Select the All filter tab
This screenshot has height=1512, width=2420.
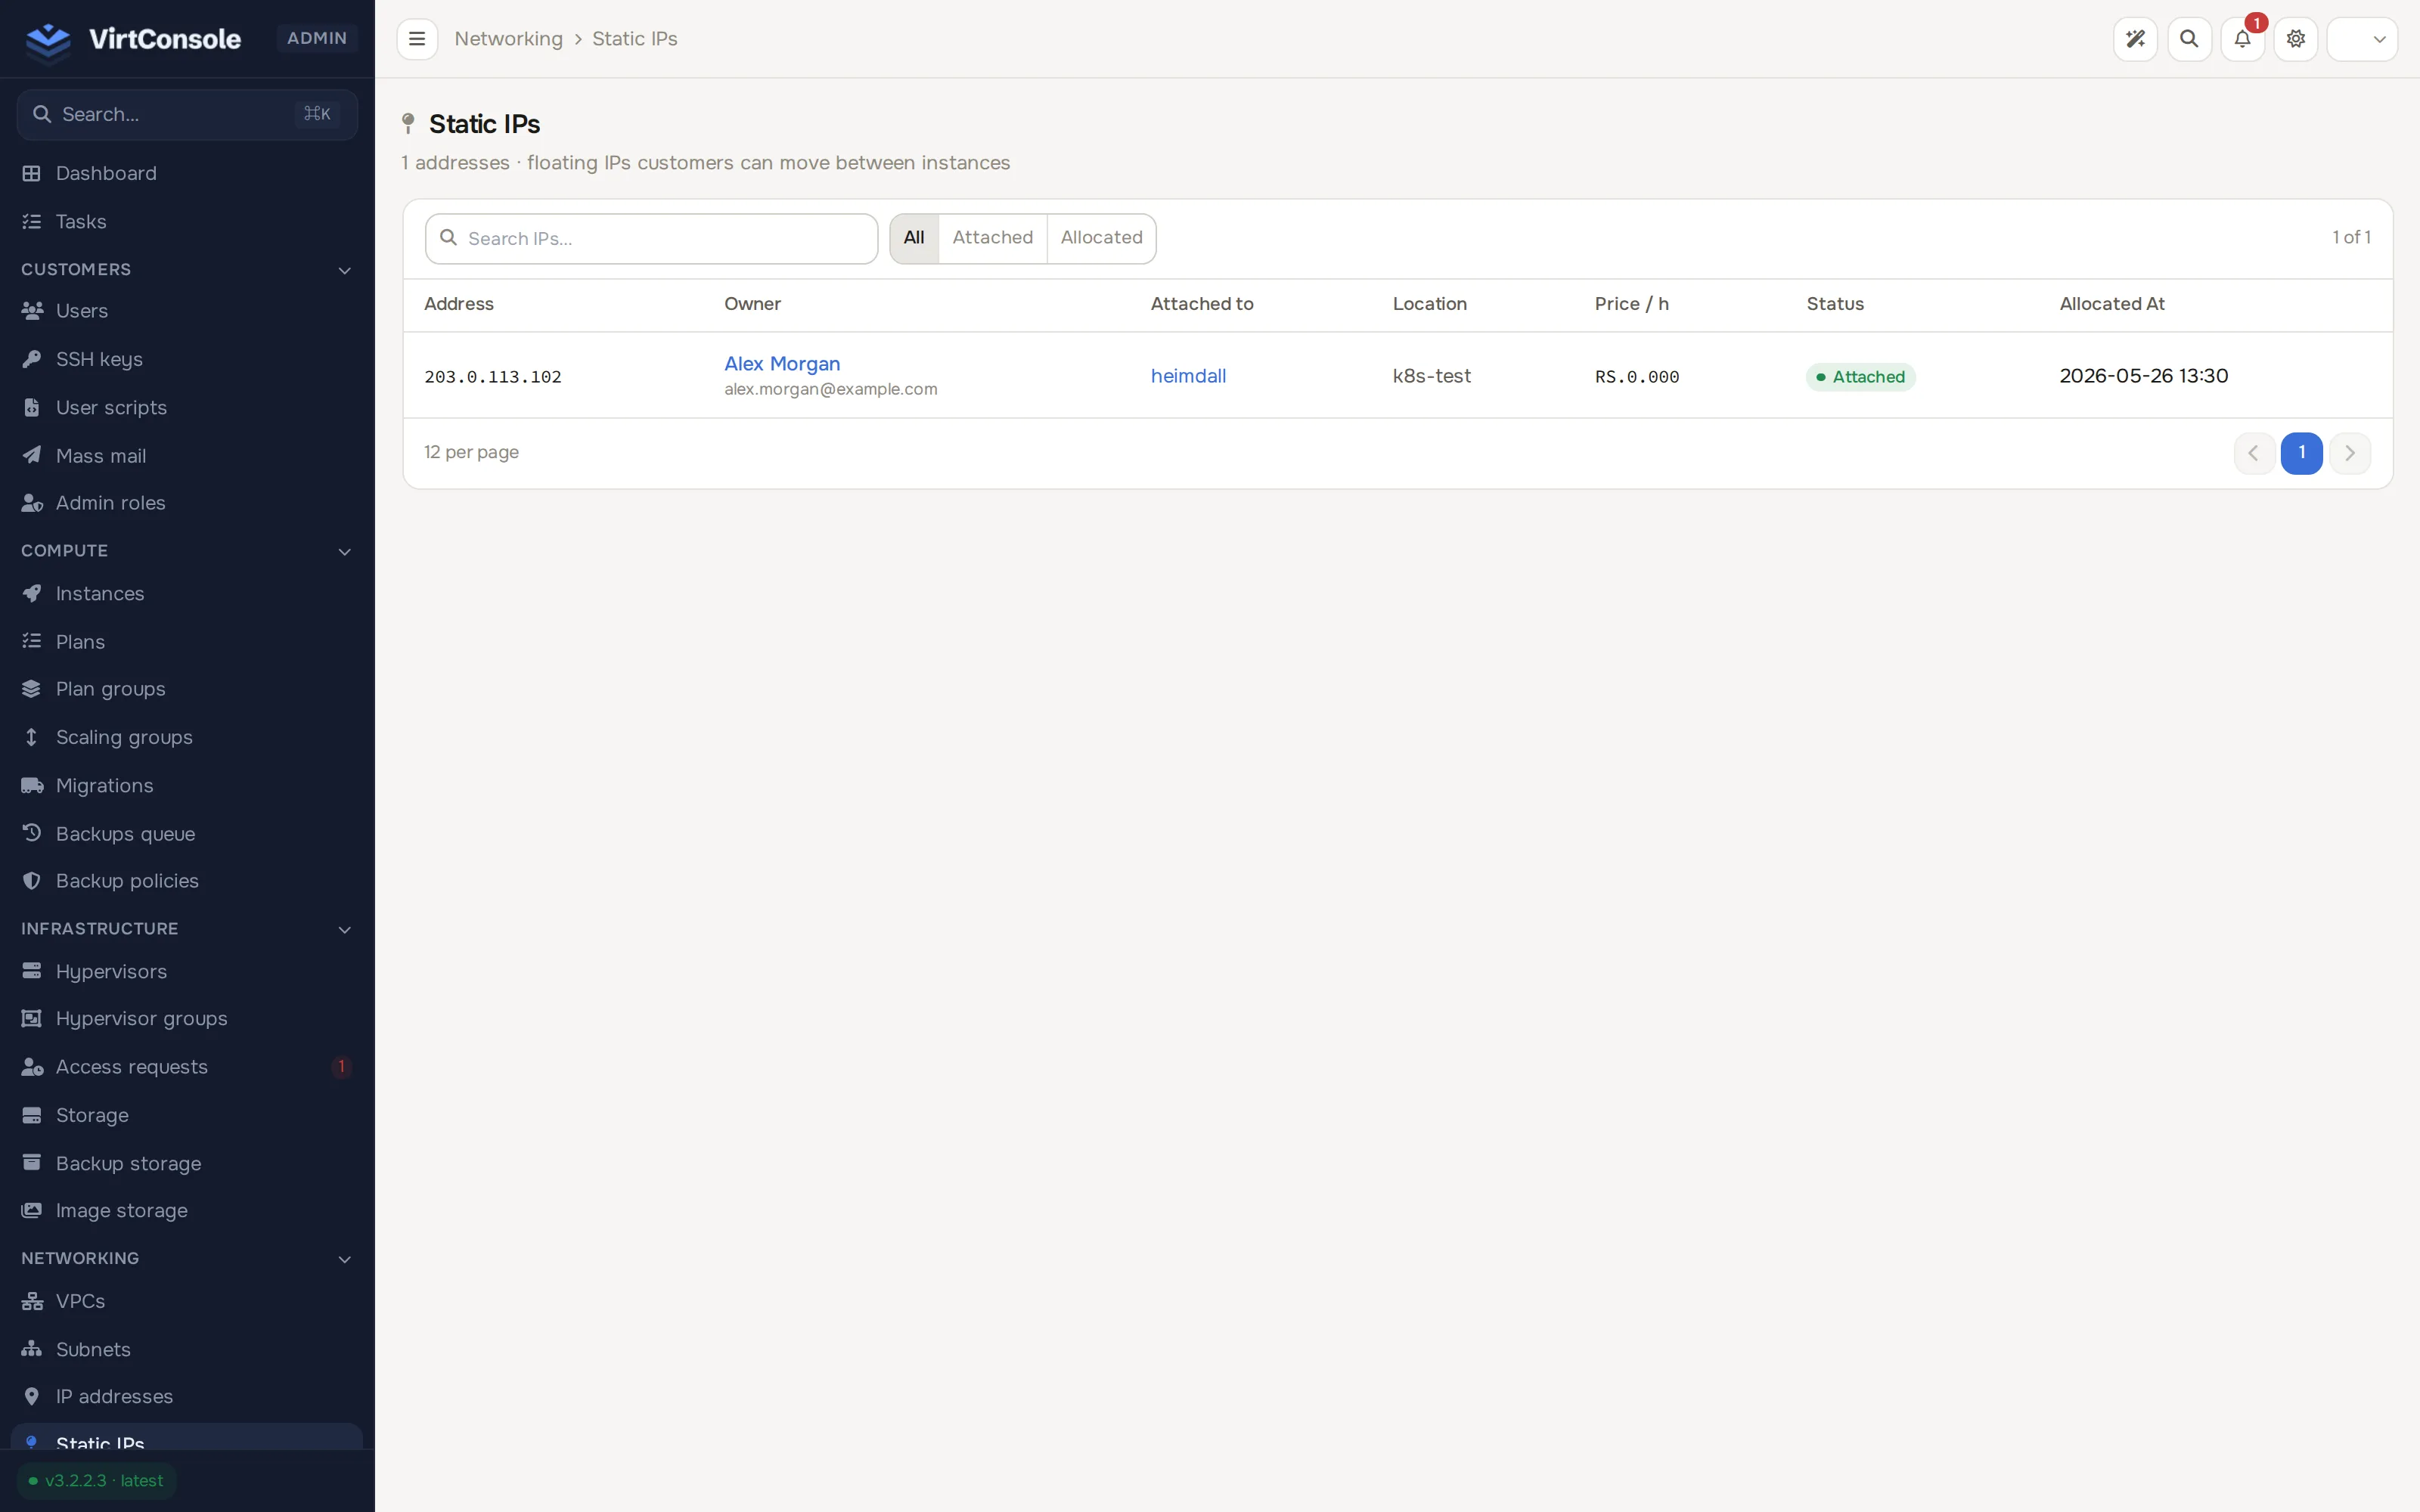pos(914,238)
